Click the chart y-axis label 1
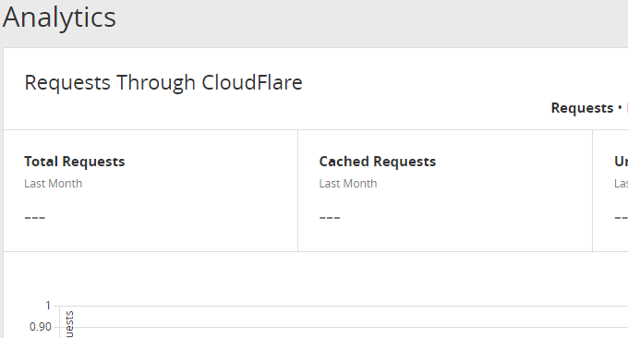The image size is (628, 338). coord(48,306)
